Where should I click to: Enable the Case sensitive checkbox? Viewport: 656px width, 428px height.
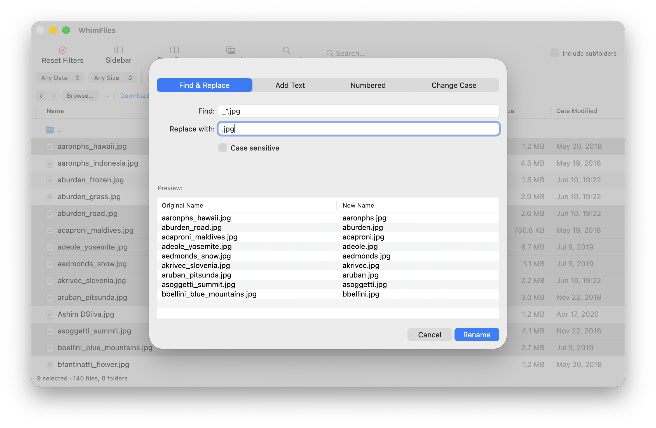point(223,148)
